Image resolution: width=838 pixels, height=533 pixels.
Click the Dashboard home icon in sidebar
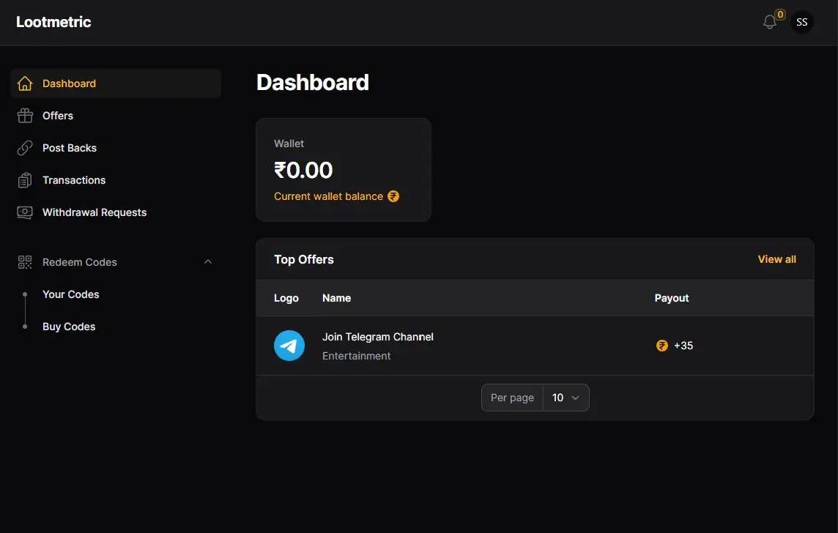(x=25, y=83)
